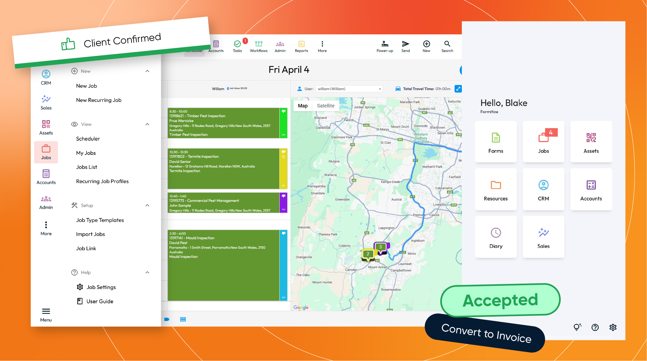647x361 pixels.
Task: Click the blue counter icon in the bottom bar
Action: (x=183, y=319)
